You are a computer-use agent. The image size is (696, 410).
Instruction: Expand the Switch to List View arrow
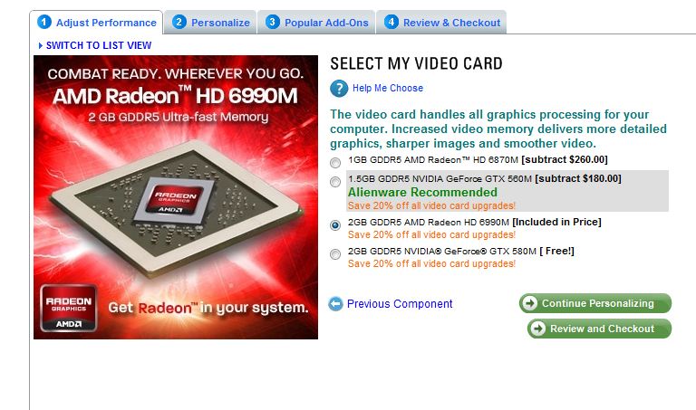pos(41,45)
